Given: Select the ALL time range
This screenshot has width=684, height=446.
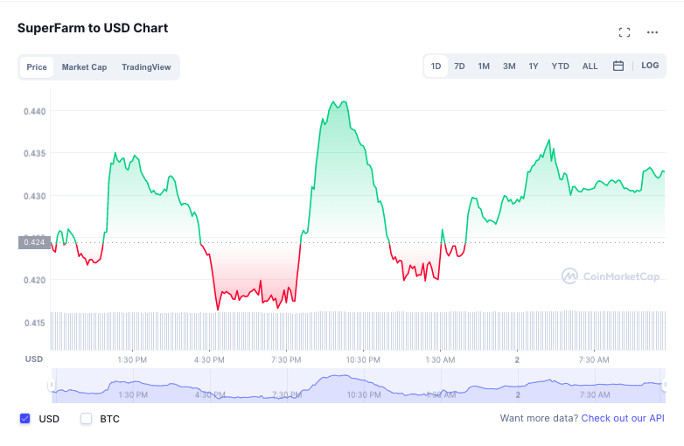Looking at the screenshot, I should tap(590, 66).
